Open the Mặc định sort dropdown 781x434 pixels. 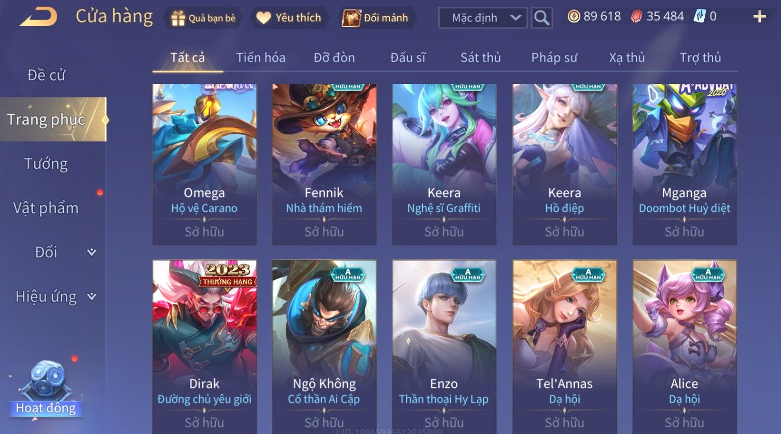483,18
